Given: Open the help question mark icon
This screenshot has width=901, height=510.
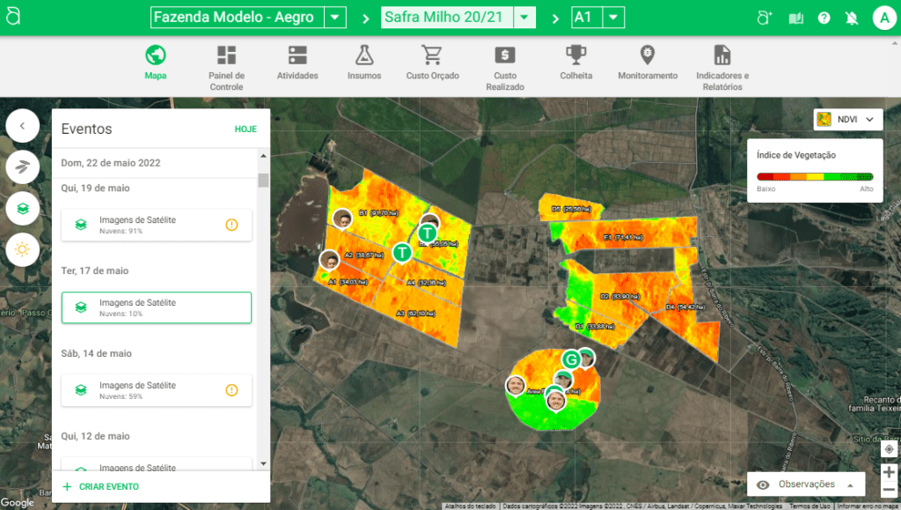Looking at the screenshot, I should click(x=824, y=18).
